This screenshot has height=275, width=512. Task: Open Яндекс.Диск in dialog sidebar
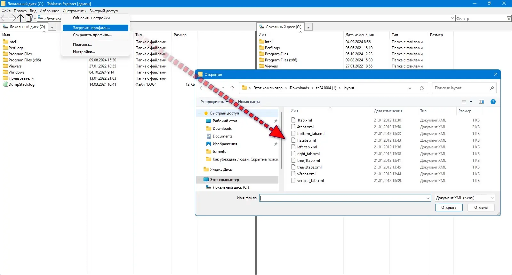click(221, 169)
